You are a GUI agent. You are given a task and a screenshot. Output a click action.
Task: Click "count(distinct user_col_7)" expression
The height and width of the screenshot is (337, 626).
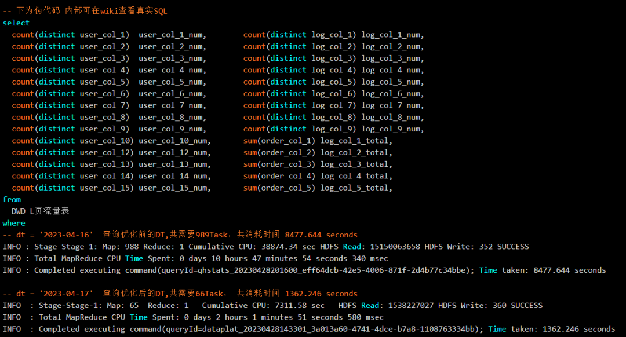coord(71,105)
